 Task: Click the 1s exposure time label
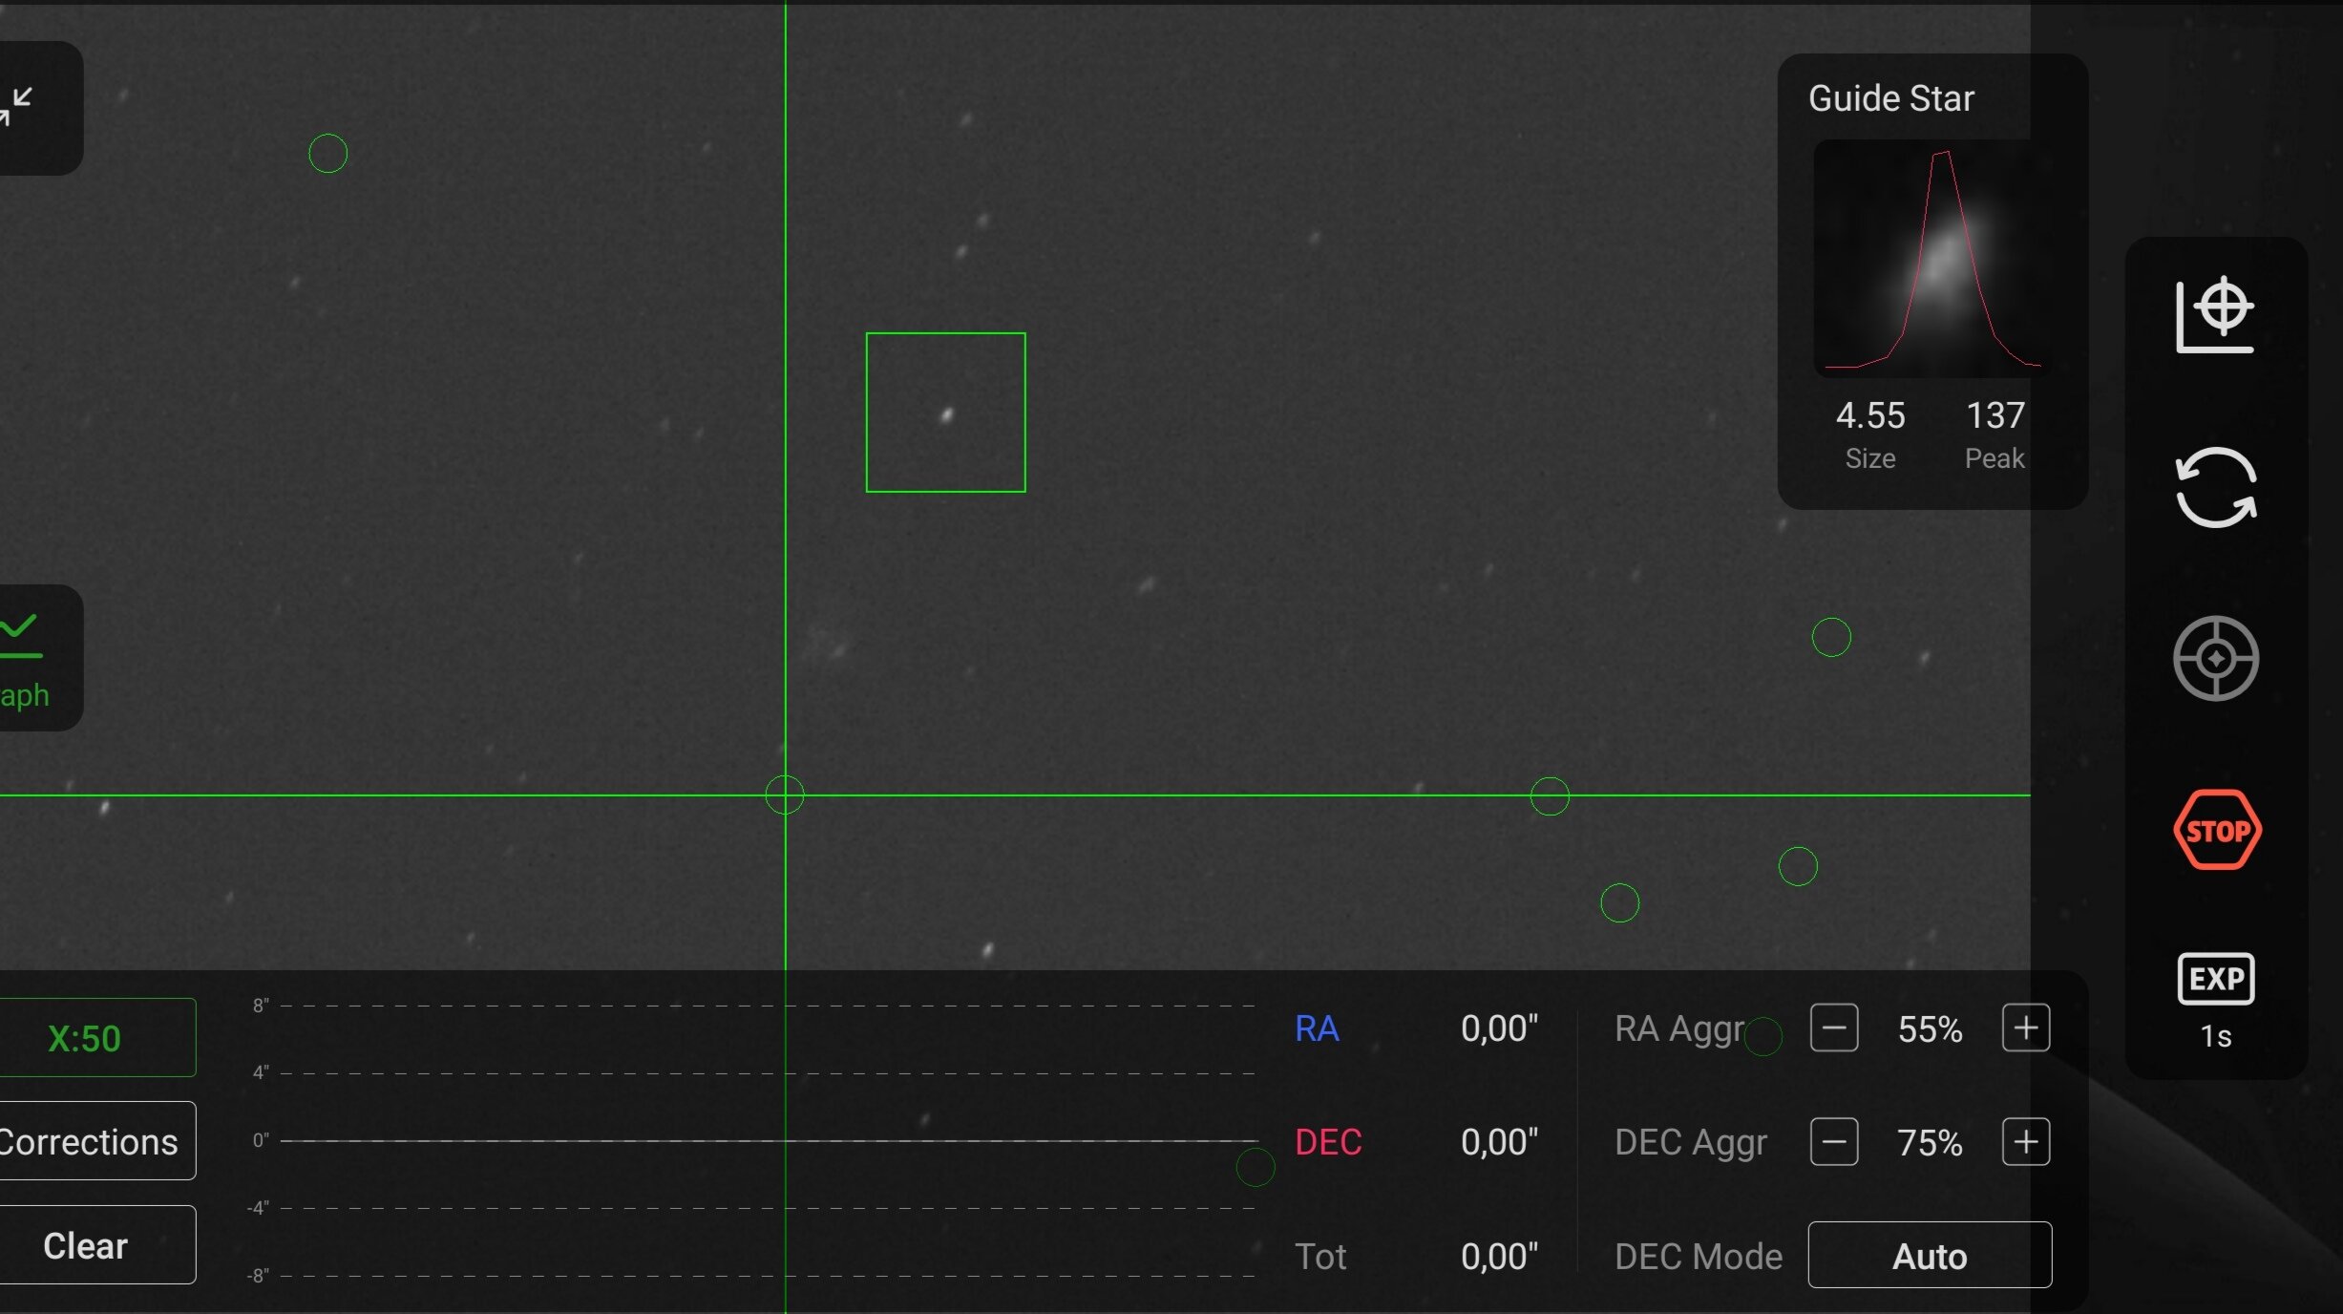click(x=2215, y=1036)
